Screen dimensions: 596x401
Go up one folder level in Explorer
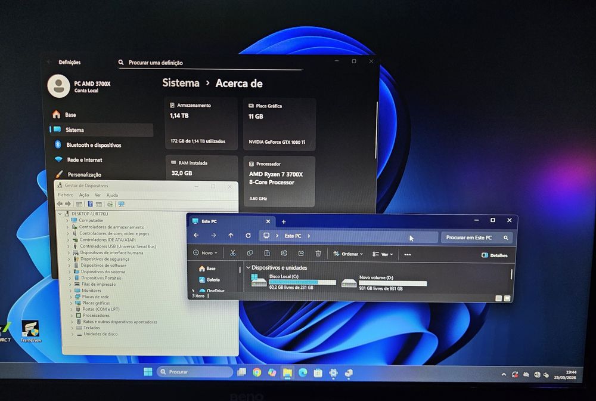(231, 236)
